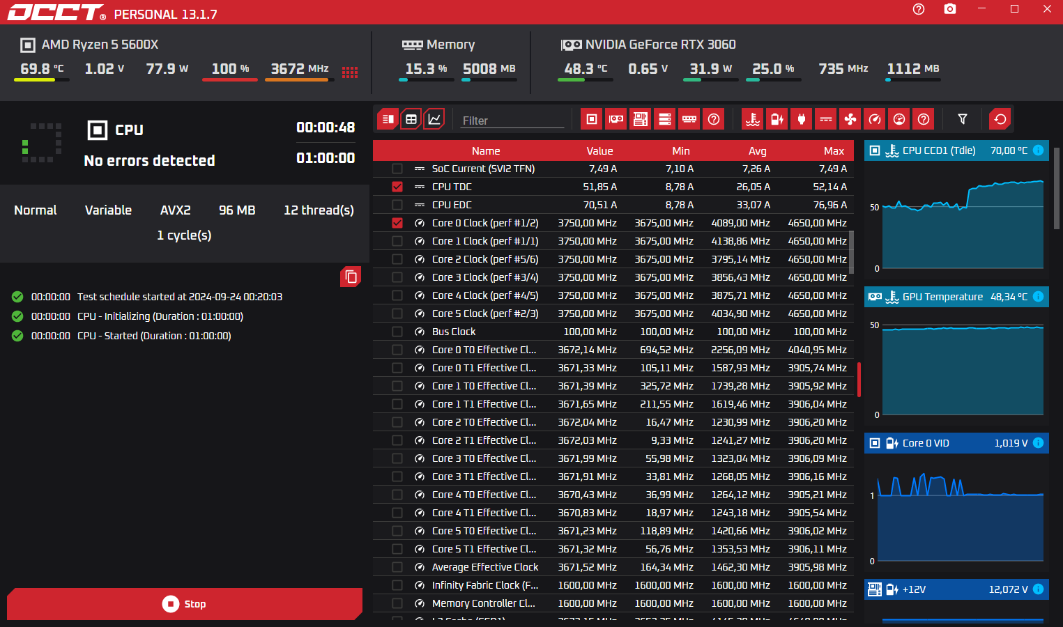The height and width of the screenshot is (627, 1063).
Task: Switch to the graph view mode icon
Action: click(x=434, y=119)
